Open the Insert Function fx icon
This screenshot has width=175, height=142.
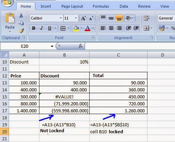pyautogui.click(x=81, y=46)
